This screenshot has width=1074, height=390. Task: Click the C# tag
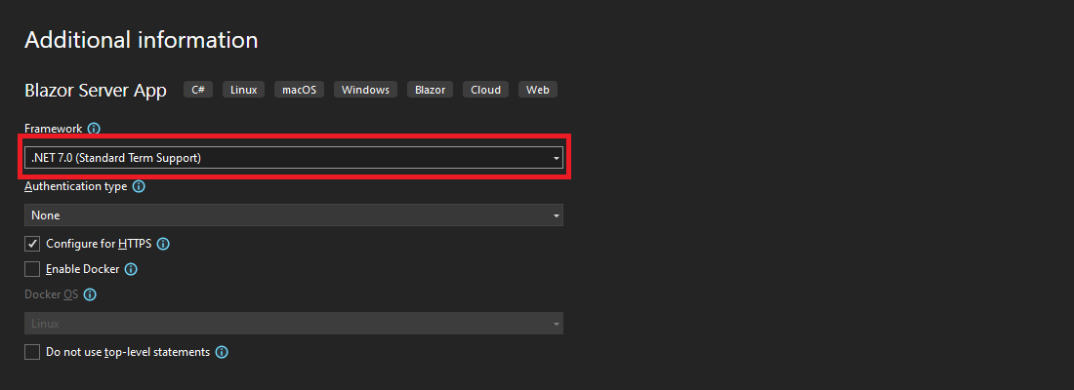[x=198, y=90]
